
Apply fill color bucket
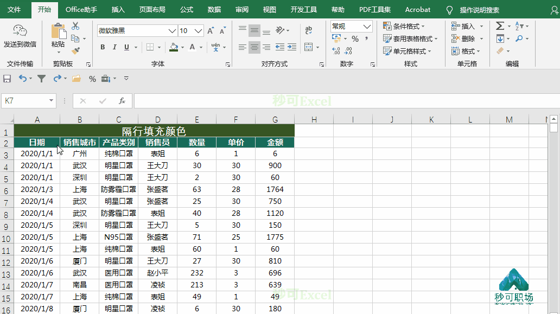174,47
